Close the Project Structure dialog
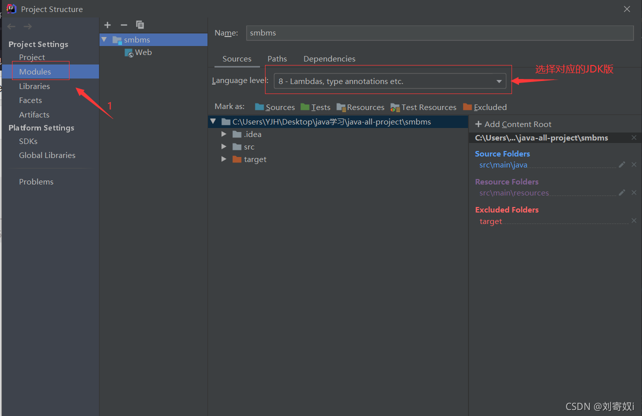The height and width of the screenshot is (416, 642). click(x=627, y=9)
